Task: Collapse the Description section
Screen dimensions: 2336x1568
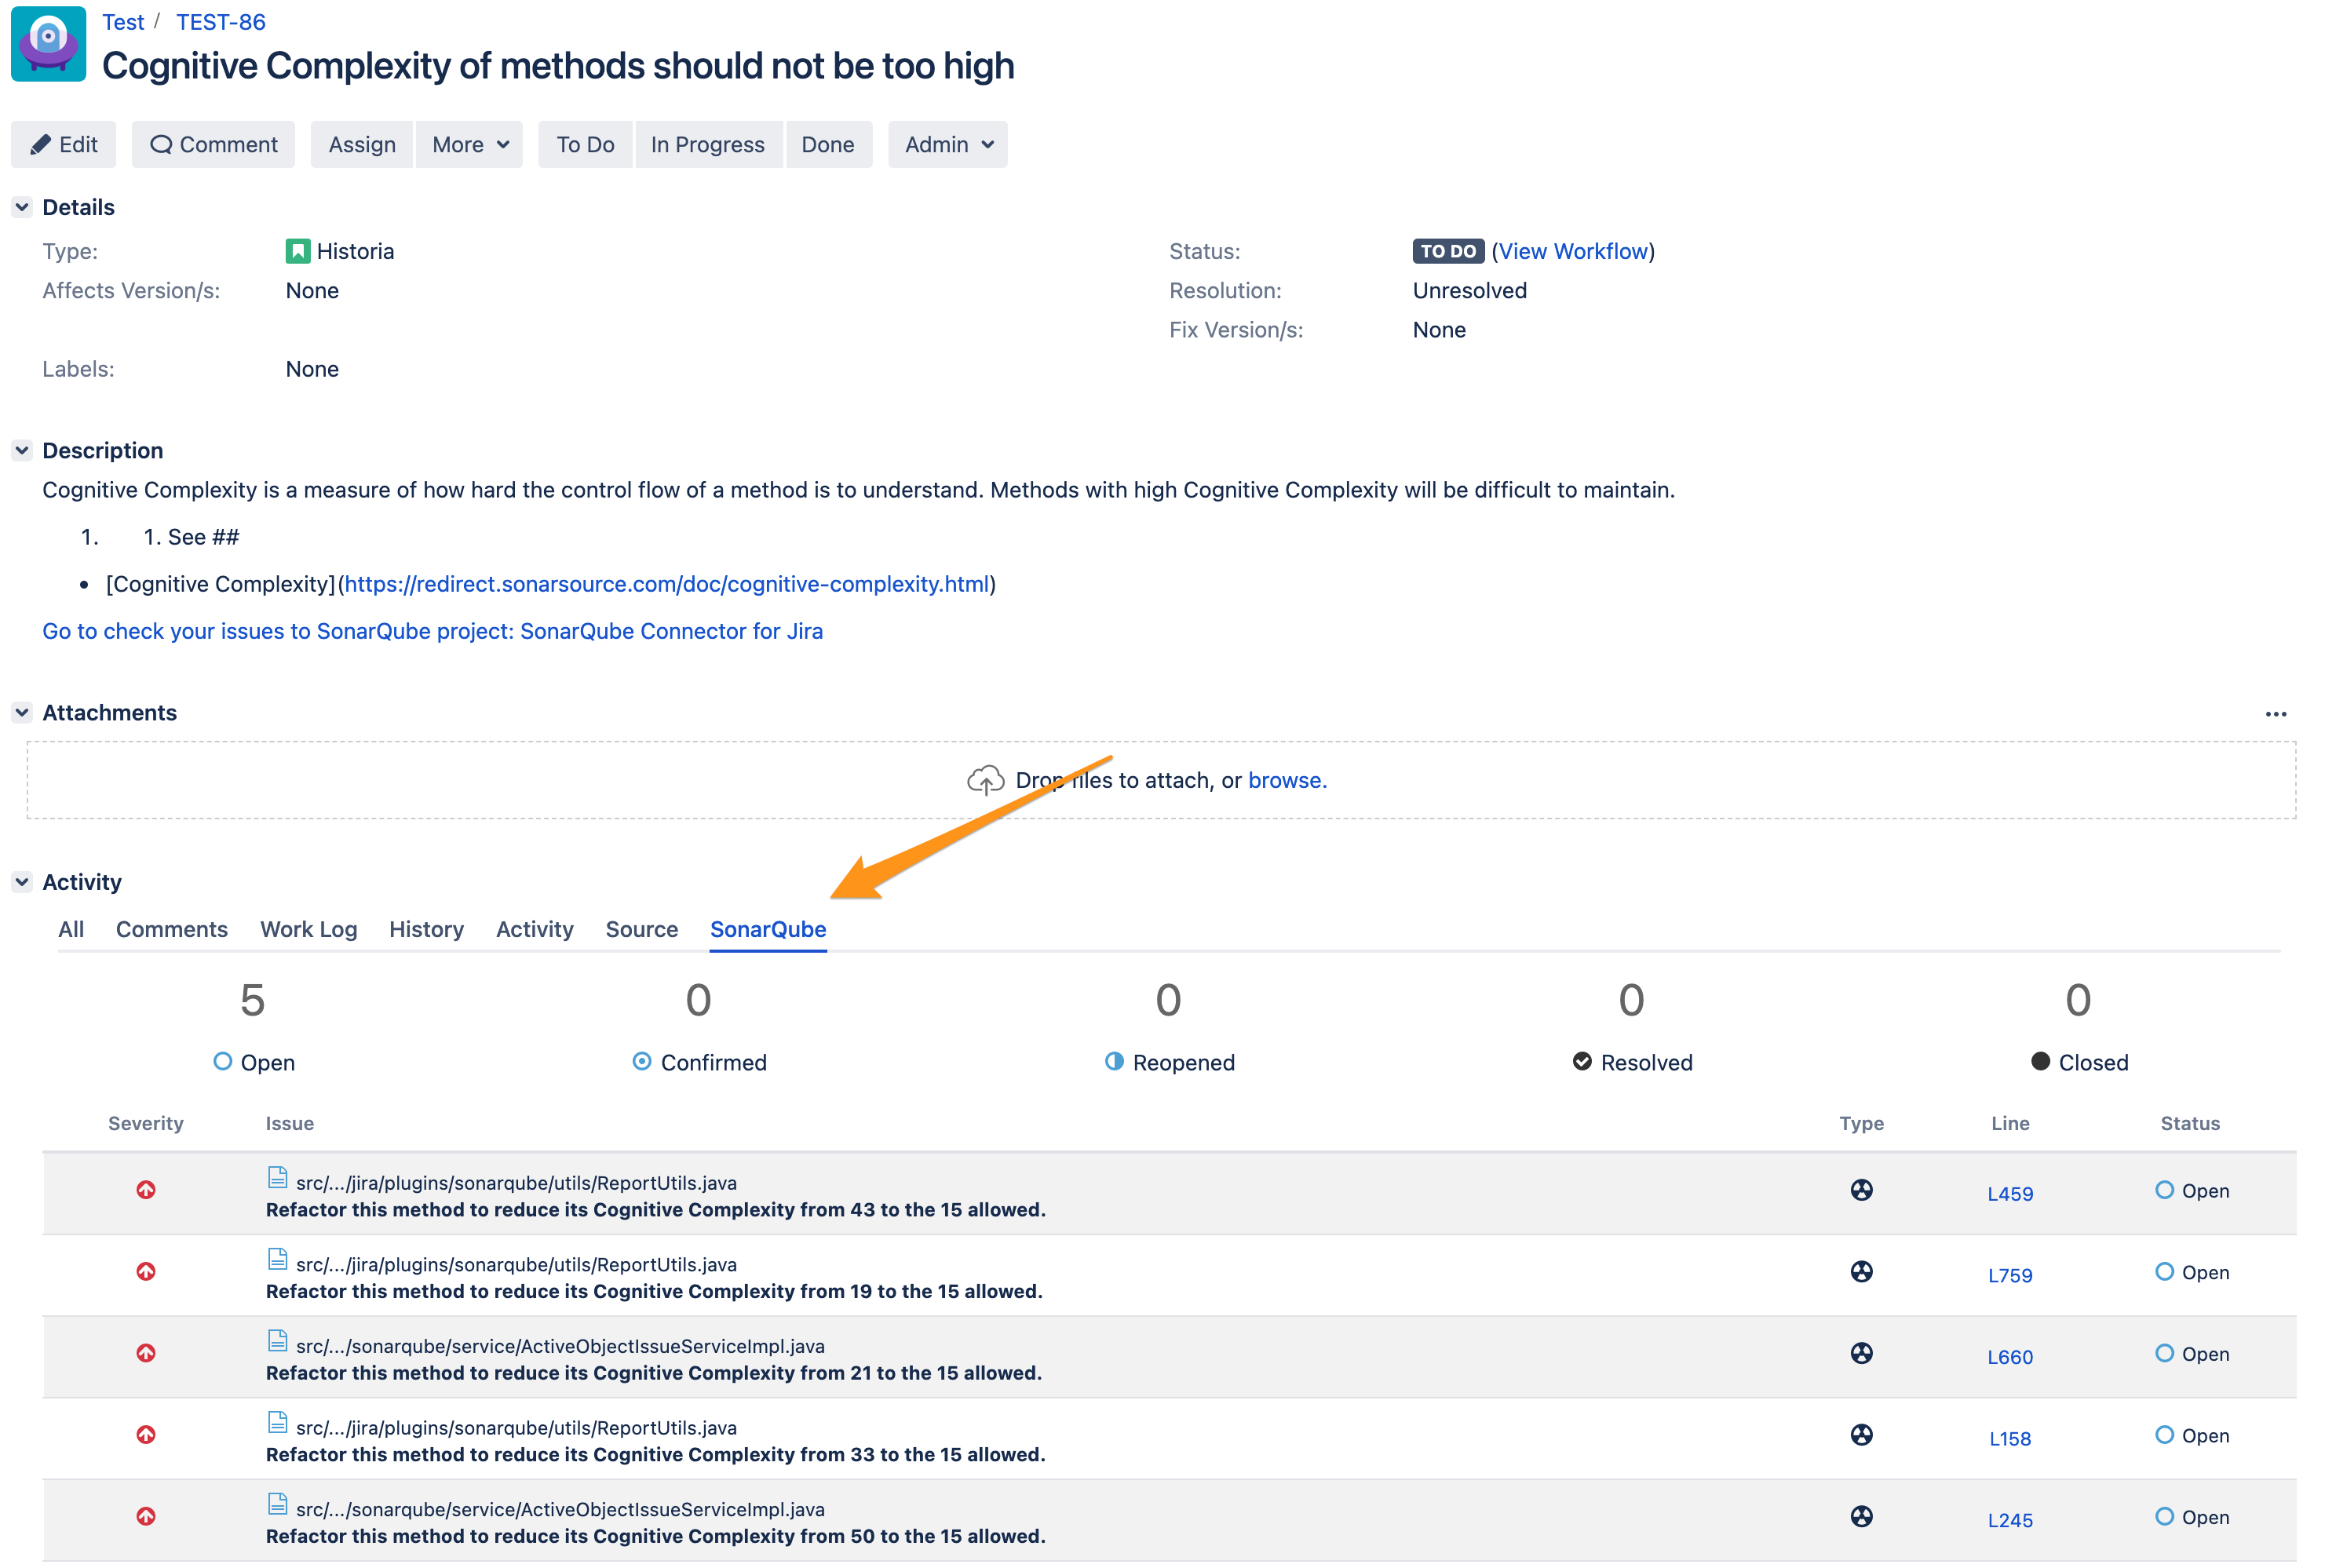Action: (x=22, y=450)
